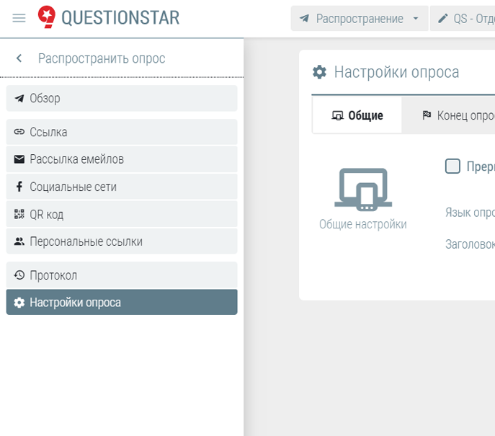Open the hamburger navigation menu

(19, 18)
